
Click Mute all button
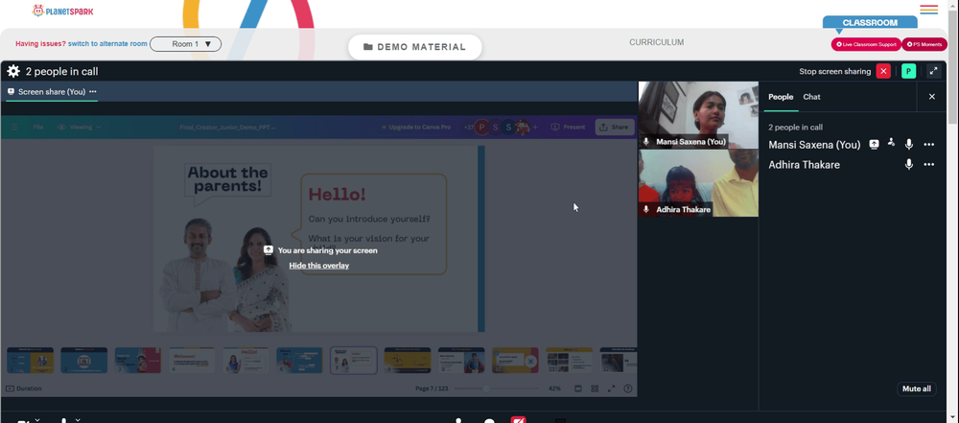(916, 388)
